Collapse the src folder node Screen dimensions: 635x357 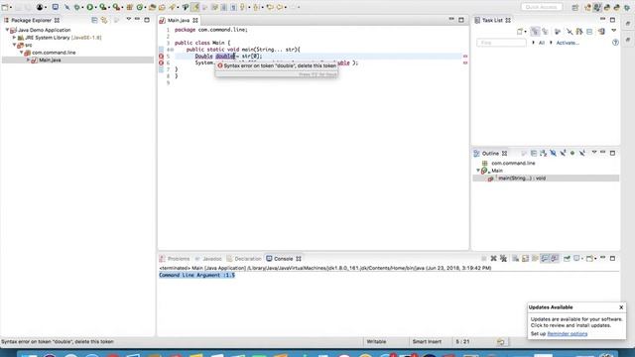[14, 45]
